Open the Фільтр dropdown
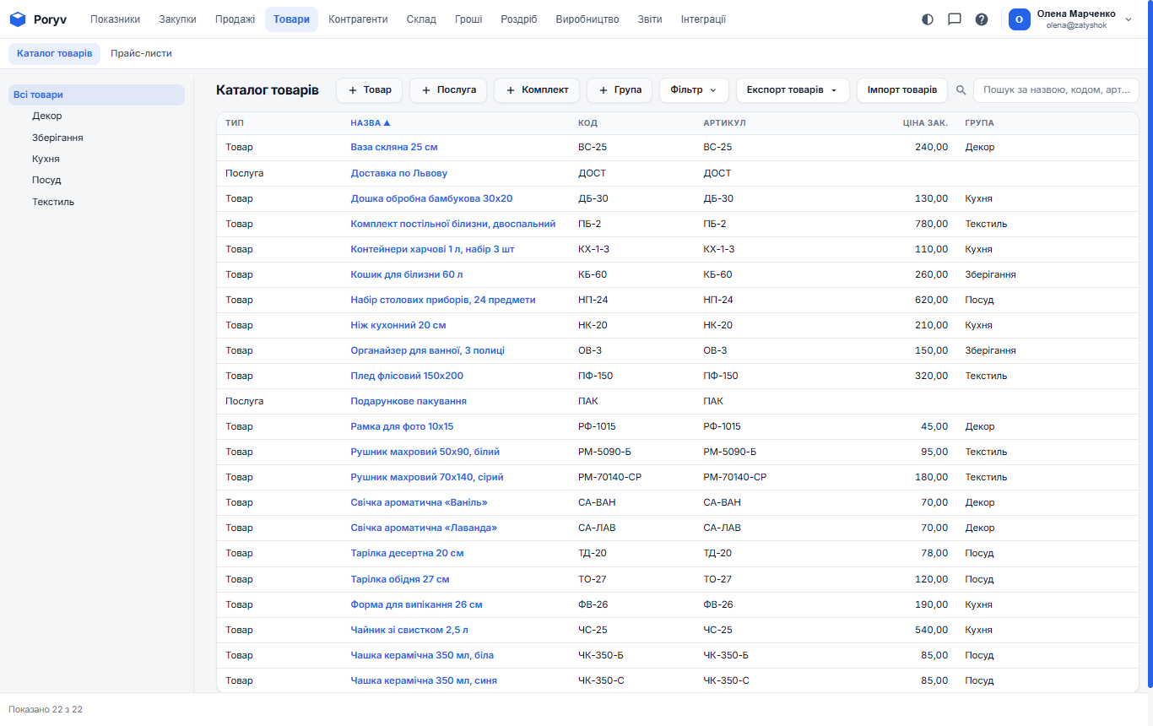The image size is (1153, 726). (694, 90)
